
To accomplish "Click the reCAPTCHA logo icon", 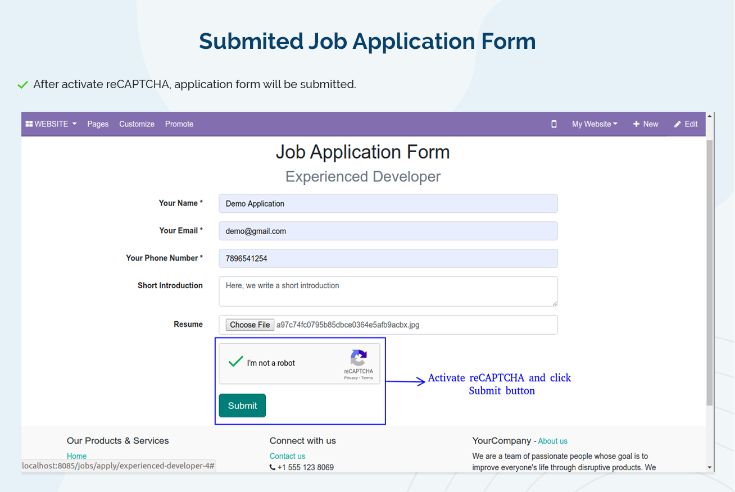I will [x=359, y=358].
